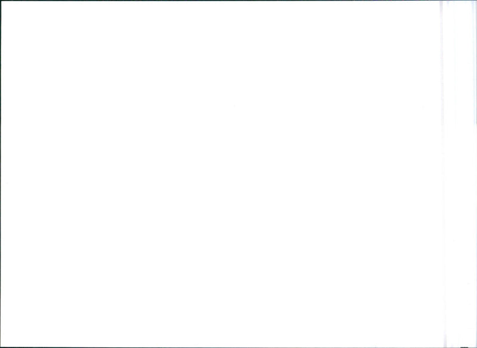
Task: Click the faint vertical streak near right edge
Action: [x=442, y=173]
